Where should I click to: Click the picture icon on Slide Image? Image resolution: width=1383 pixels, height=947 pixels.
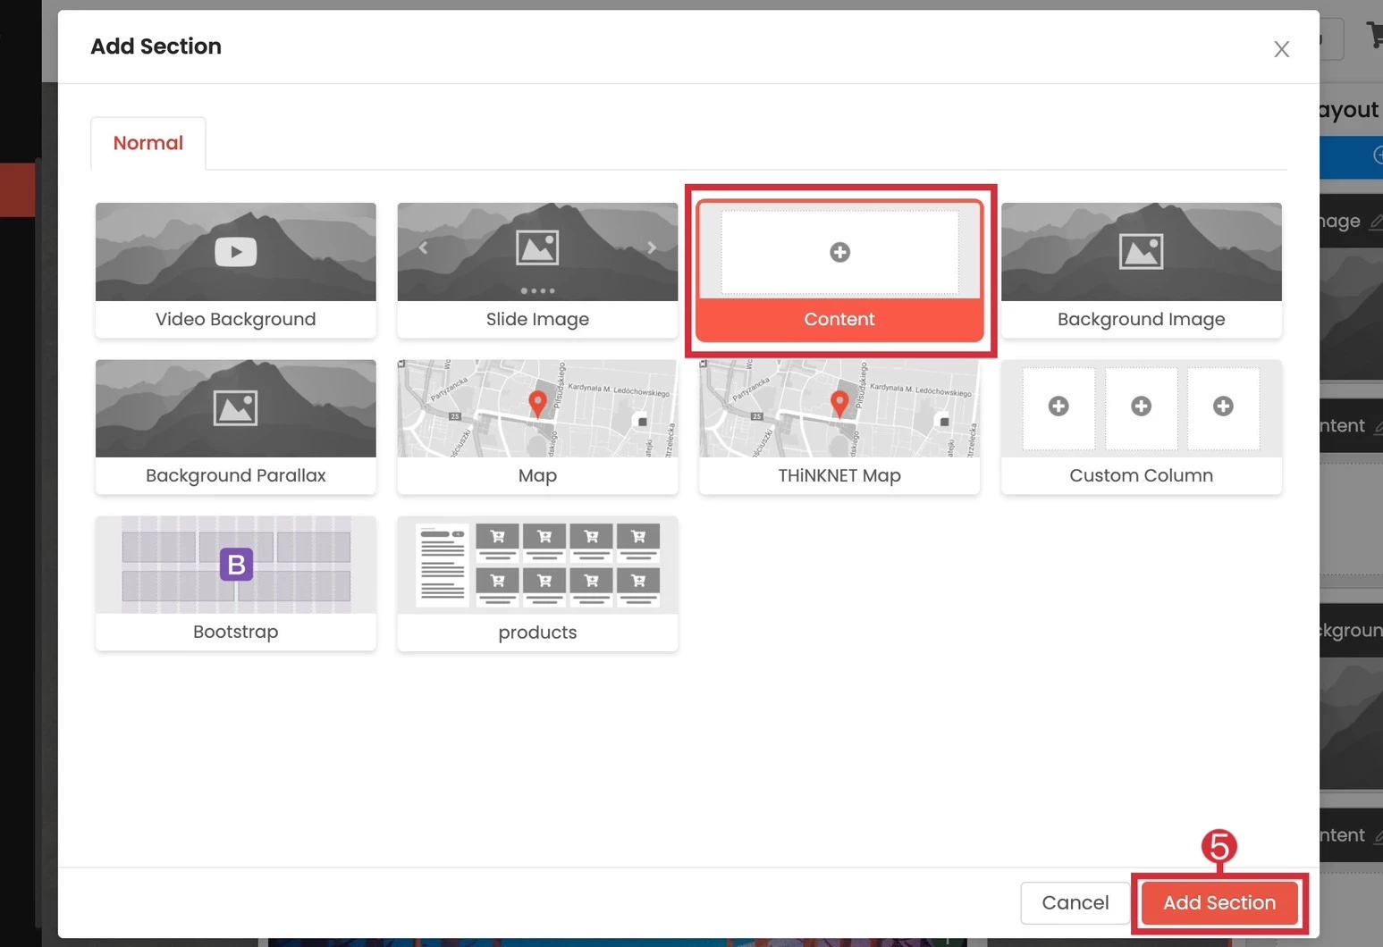click(537, 247)
